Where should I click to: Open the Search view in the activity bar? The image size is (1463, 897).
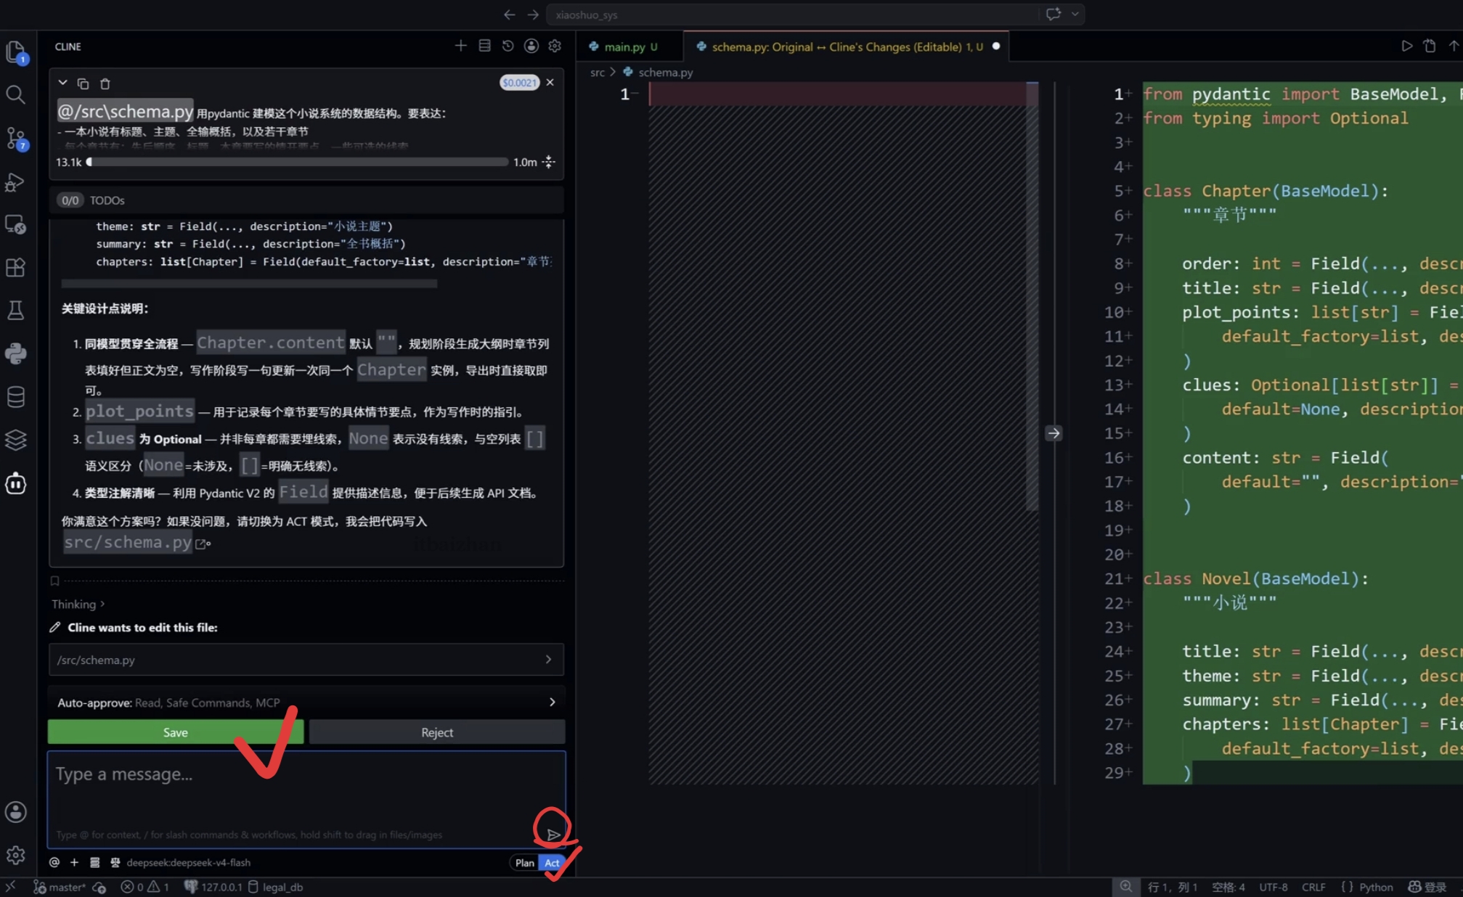point(16,94)
